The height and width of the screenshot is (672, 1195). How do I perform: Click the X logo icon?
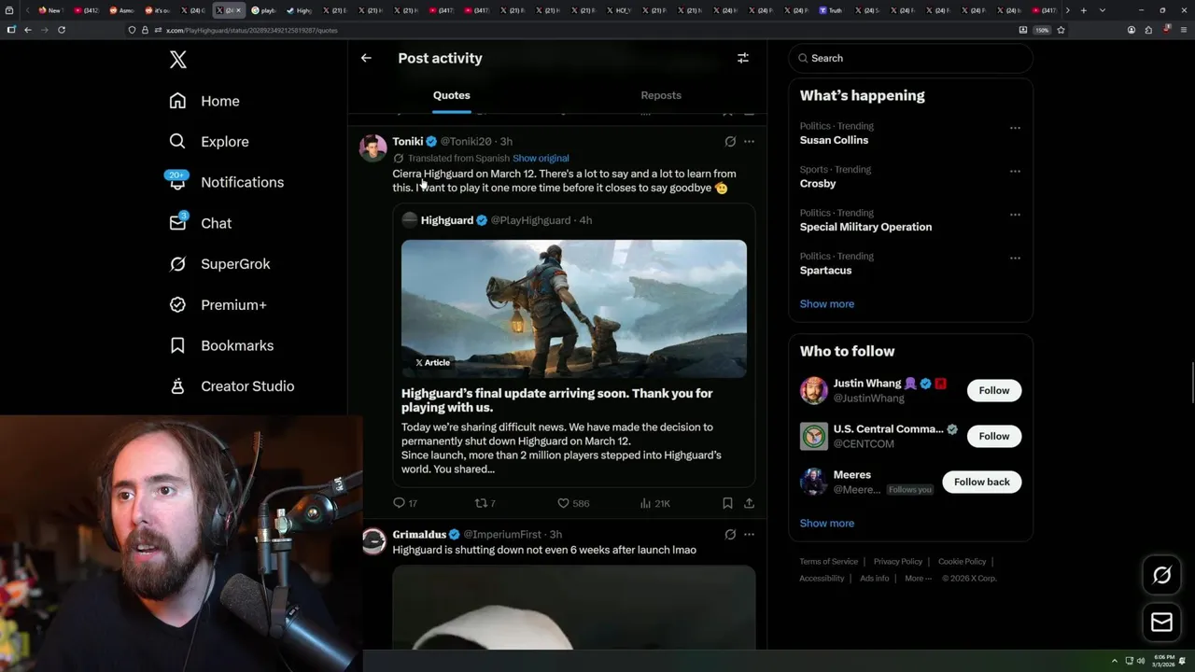click(x=178, y=60)
